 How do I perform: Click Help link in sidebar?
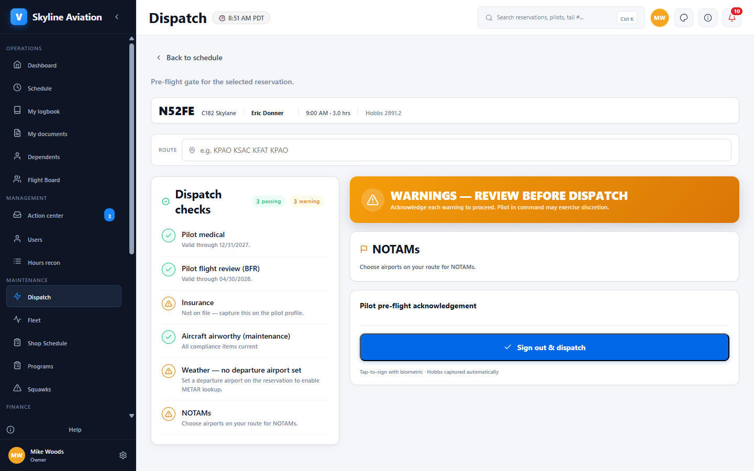click(75, 430)
